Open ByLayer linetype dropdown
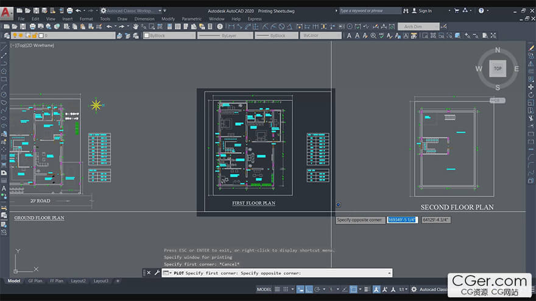Viewport: 536px width, 301px height. click(225, 35)
